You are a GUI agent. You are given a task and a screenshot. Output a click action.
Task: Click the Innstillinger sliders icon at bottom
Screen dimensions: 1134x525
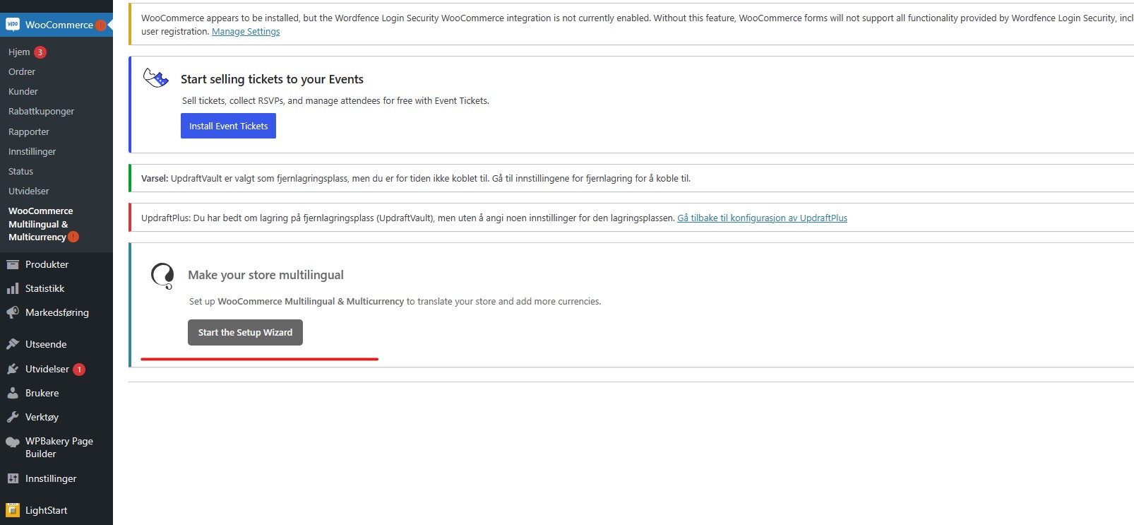(13, 478)
